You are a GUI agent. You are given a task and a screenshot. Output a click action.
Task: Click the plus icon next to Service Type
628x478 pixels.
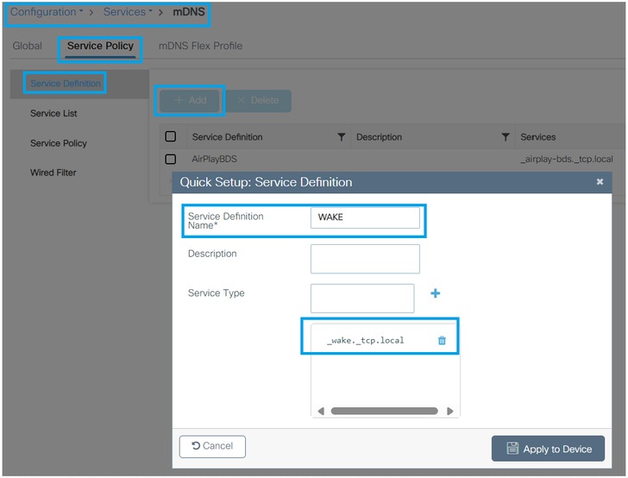[x=435, y=293]
